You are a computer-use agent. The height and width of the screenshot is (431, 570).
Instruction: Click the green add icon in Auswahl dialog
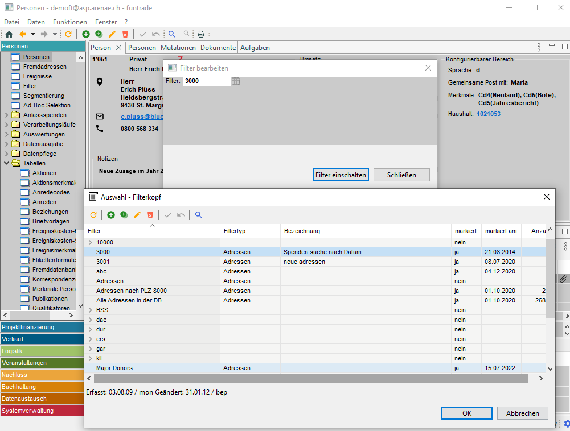[x=110, y=215]
